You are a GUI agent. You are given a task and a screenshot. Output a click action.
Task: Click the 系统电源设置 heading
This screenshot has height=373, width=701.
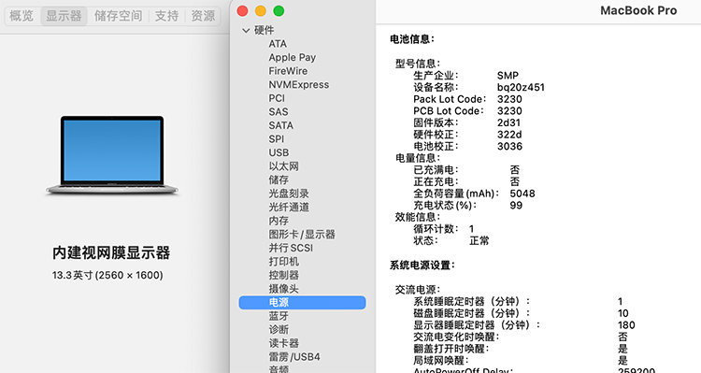(x=422, y=265)
